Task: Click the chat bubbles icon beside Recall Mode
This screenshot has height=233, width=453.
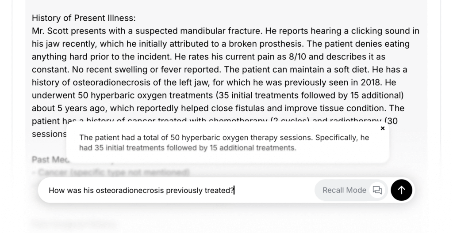Action: click(377, 190)
